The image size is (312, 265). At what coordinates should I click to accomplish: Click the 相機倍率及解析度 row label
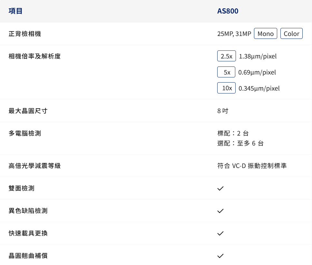[x=33, y=56]
